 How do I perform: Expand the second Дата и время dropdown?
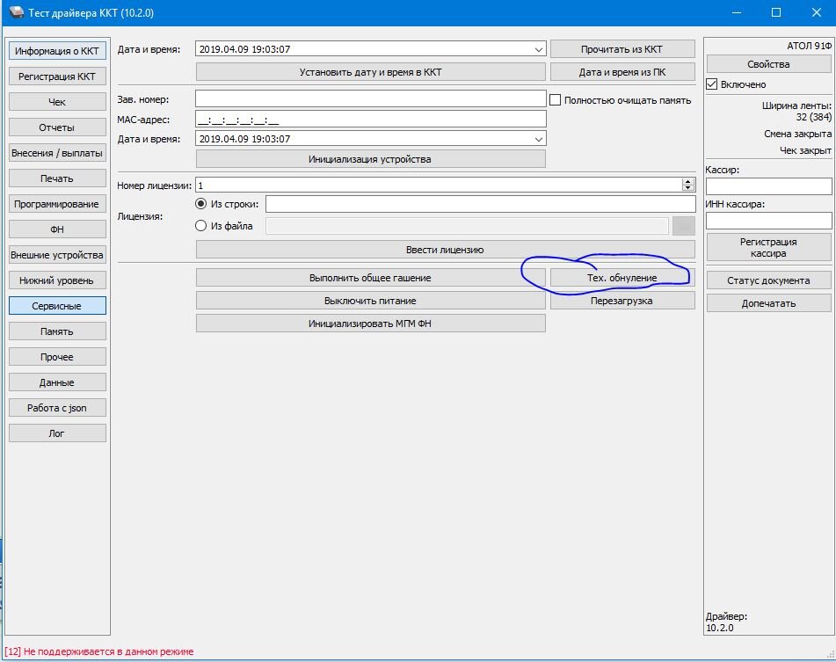pyautogui.click(x=539, y=139)
